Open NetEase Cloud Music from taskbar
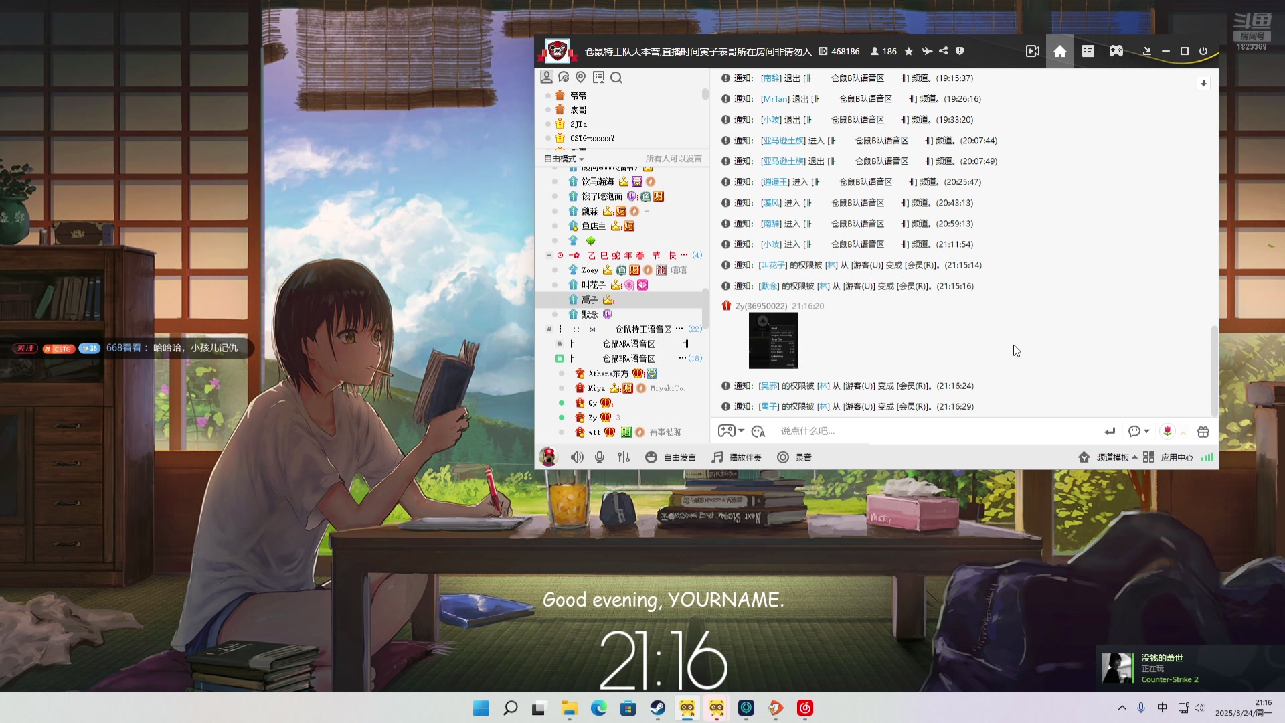This screenshot has width=1285, height=723. click(x=804, y=708)
